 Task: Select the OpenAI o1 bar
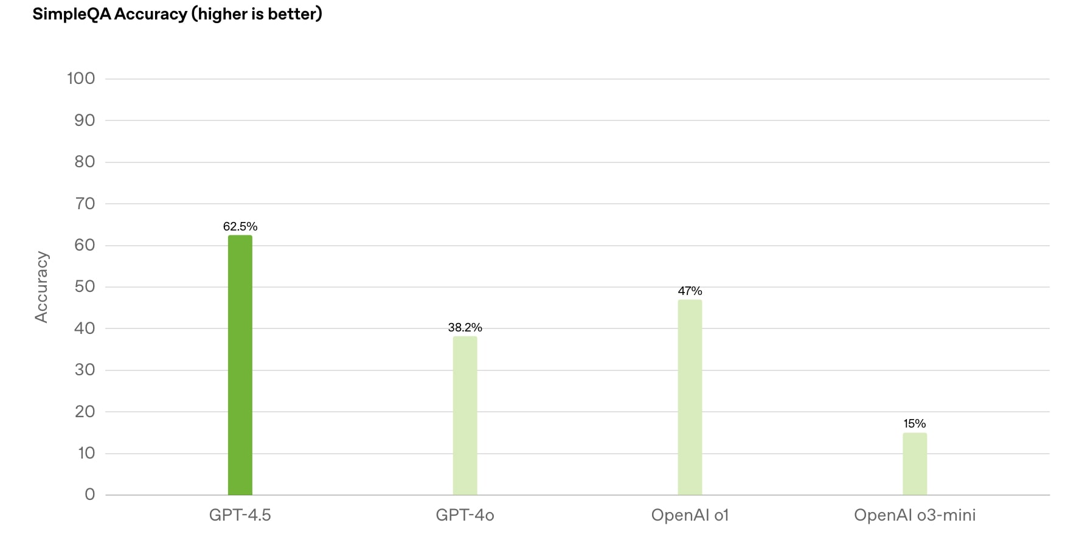(690, 397)
